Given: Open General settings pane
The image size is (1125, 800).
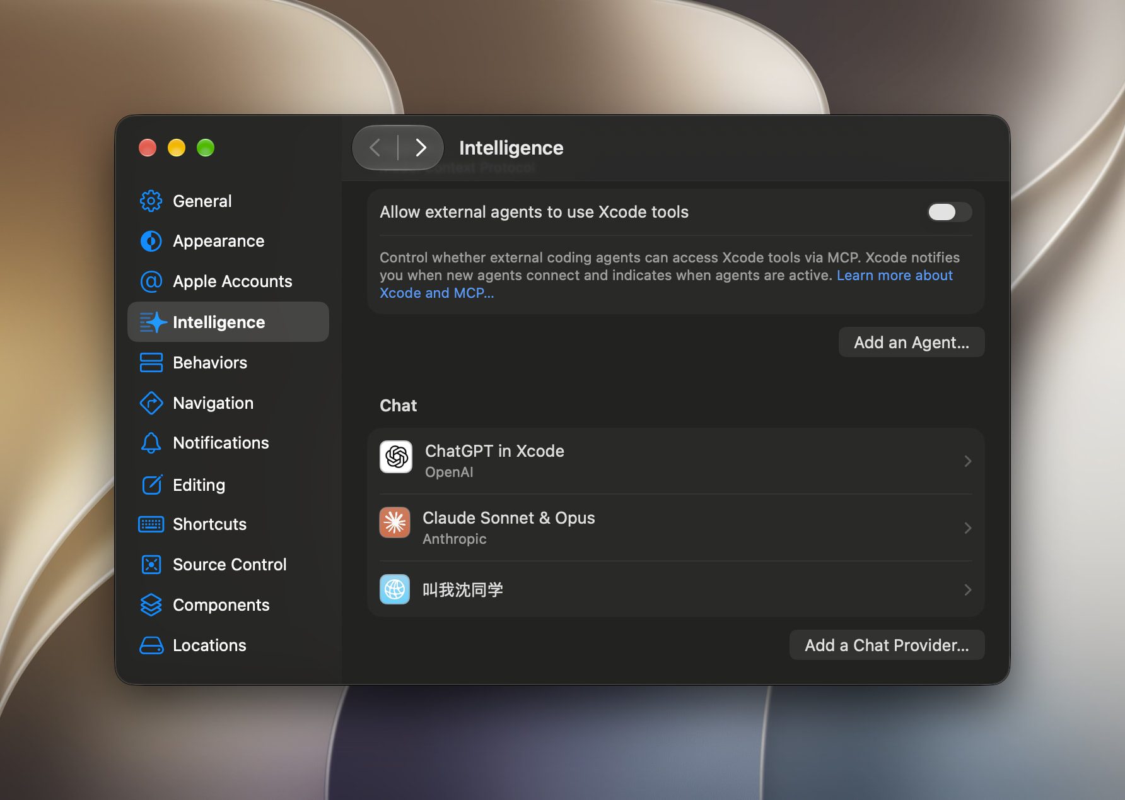Looking at the screenshot, I should (228, 201).
